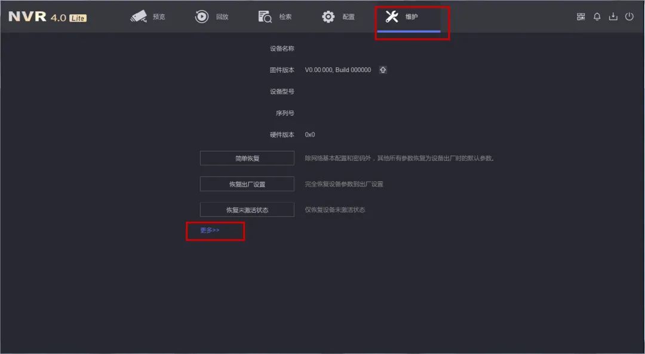Click the download tray icon in top bar

pos(613,17)
